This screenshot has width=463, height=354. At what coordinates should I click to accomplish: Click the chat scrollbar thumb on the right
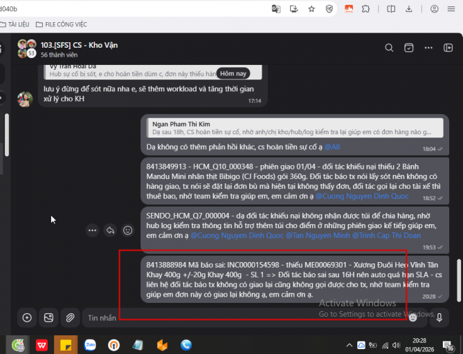[459, 280]
